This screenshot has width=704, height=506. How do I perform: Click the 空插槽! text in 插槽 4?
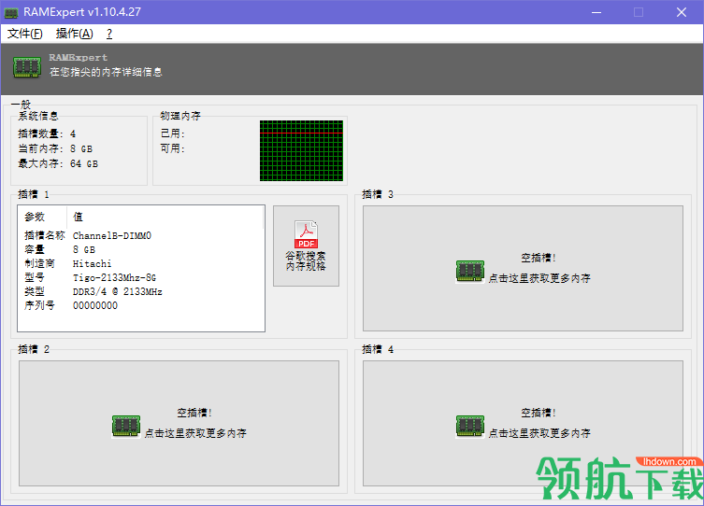(x=539, y=414)
